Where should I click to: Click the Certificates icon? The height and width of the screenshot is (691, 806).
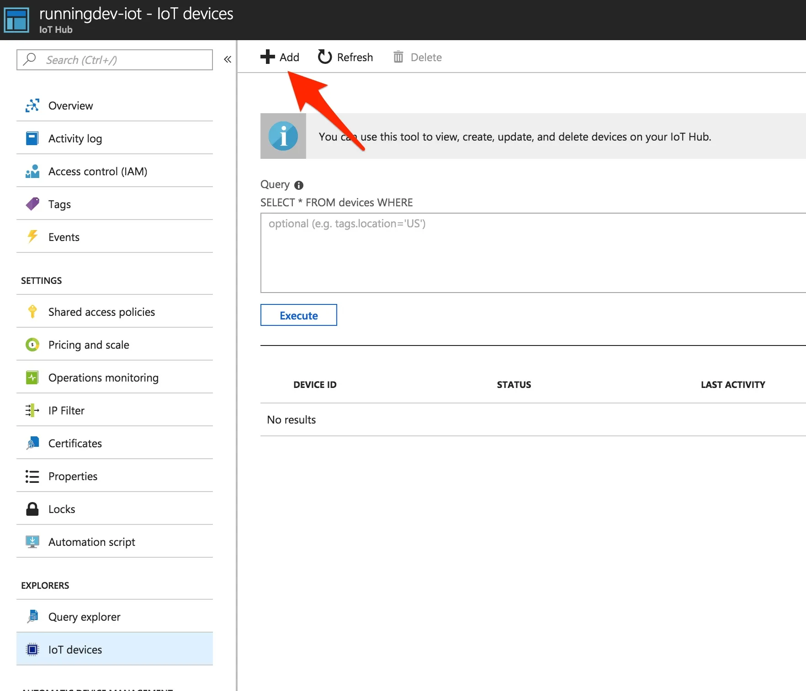point(32,443)
